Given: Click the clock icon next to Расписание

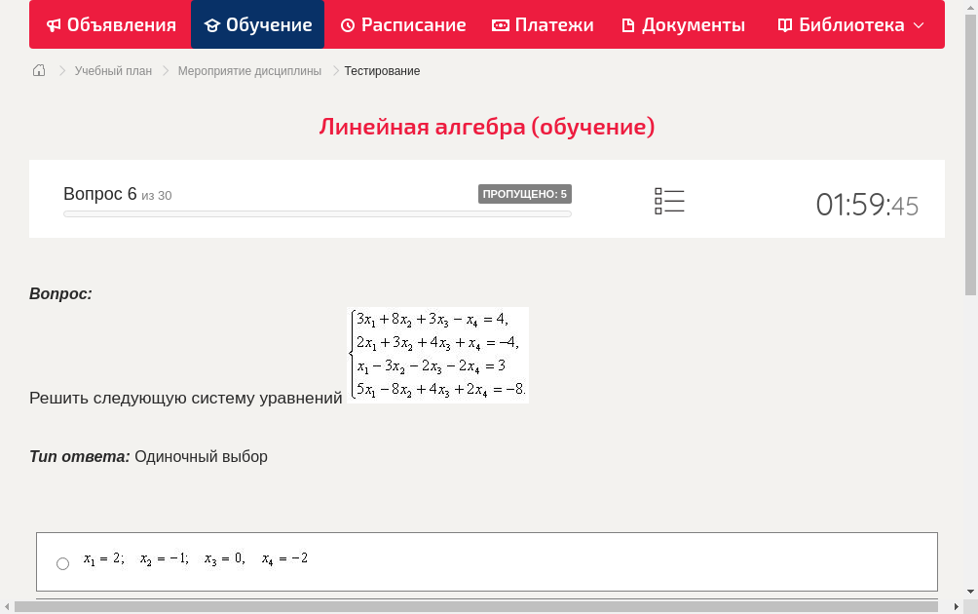Looking at the screenshot, I should [347, 24].
